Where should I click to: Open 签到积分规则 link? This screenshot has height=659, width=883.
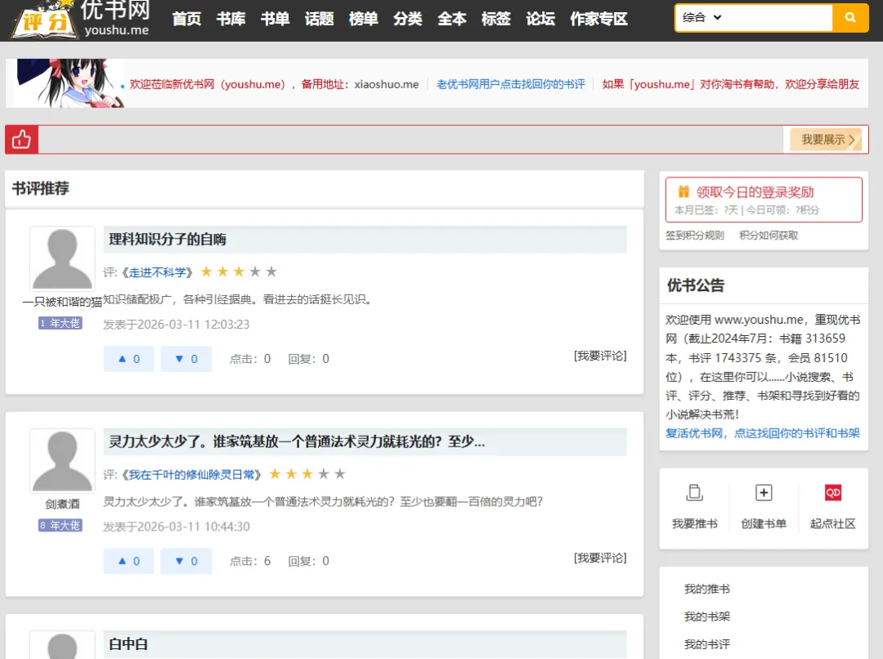tap(695, 235)
